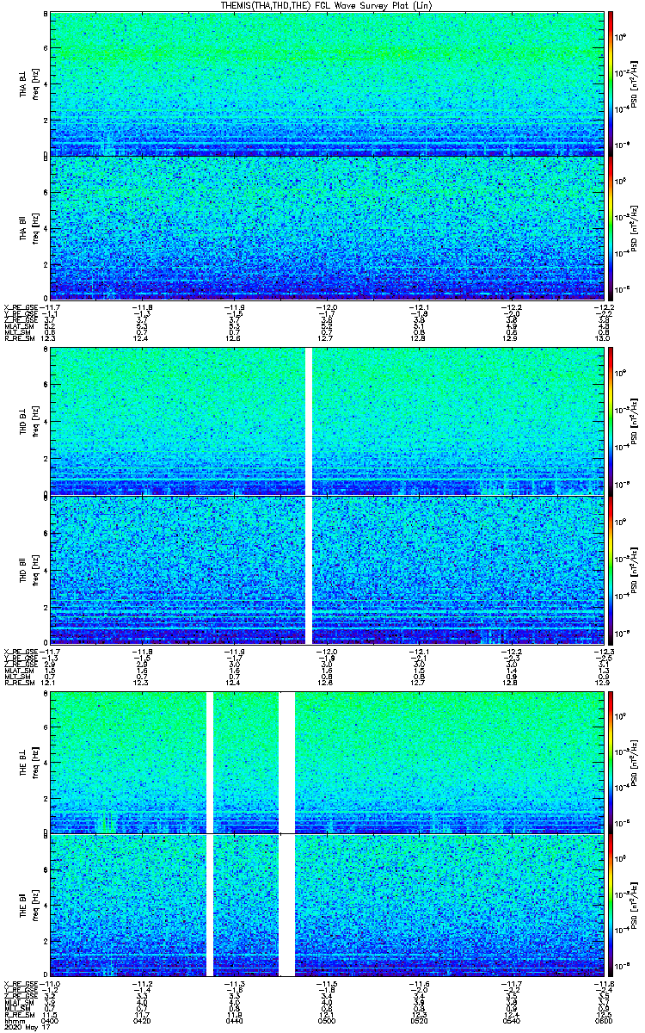This screenshot has width=645, height=1033.
Task: Click the THE panel 'X_RE_GSE' row label
Action: (x=21, y=983)
